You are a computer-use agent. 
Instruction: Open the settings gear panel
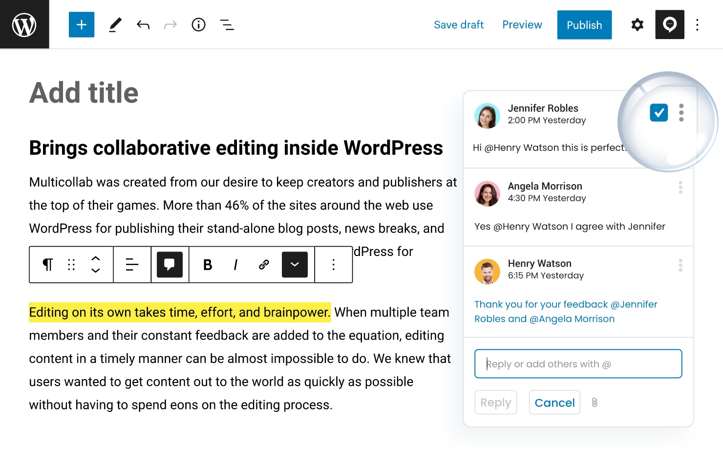tap(637, 24)
